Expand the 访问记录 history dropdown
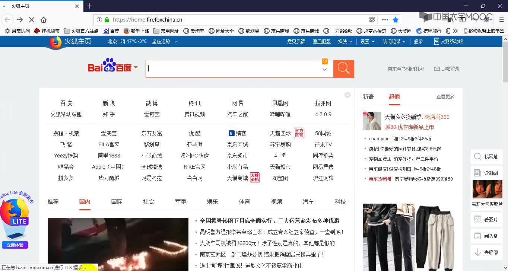Viewport: 508px width, 271px height. coord(394,41)
